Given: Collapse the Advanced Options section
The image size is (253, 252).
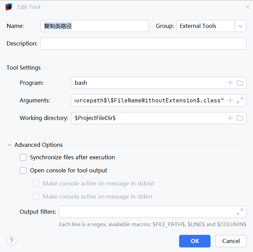Looking at the screenshot, I should pyautogui.click(x=9, y=145).
